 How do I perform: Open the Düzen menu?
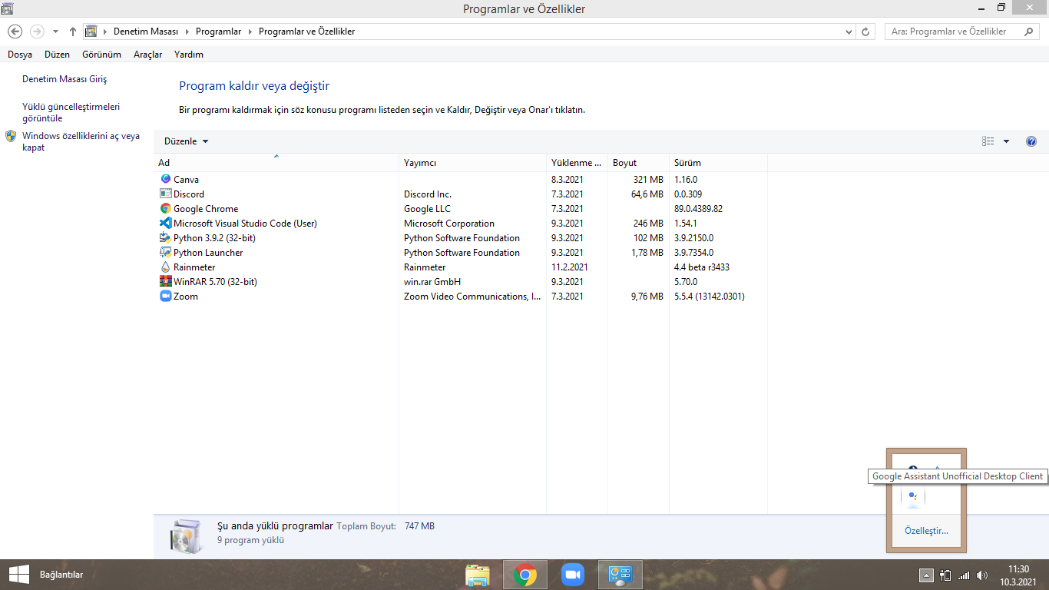tap(57, 55)
